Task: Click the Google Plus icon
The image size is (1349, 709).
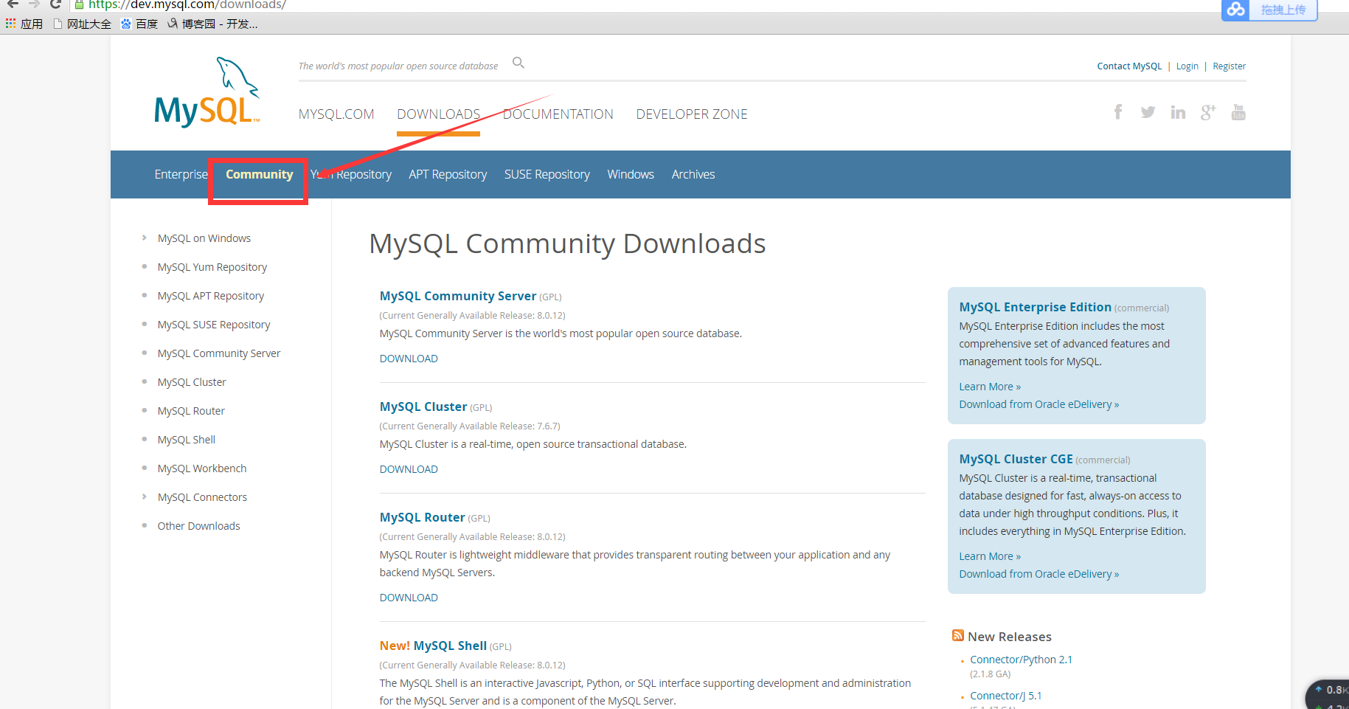Action: (x=1207, y=112)
